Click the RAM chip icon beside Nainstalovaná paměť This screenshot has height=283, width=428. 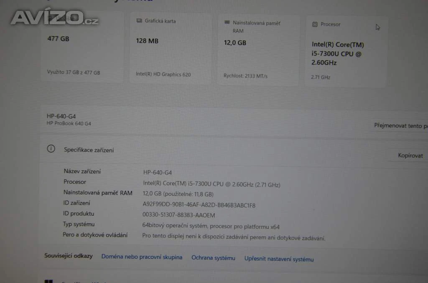pos(227,23)
